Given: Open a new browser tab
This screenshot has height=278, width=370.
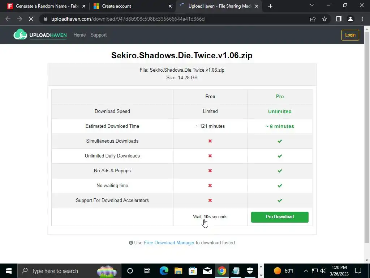Looking at the screenshot, I should point(270,6).
